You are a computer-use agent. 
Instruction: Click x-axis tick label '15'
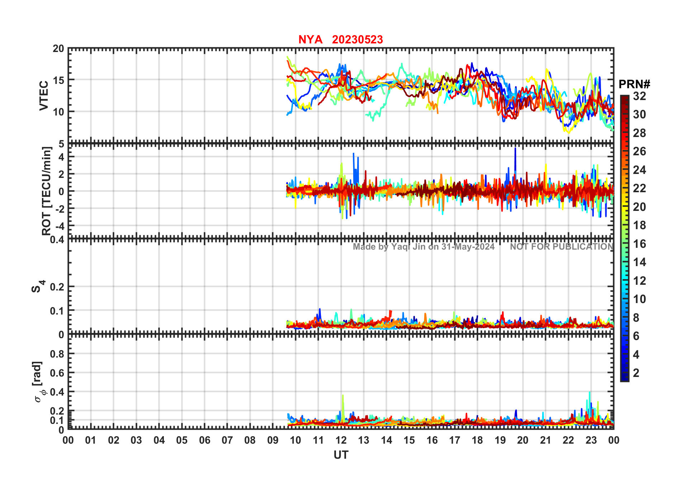(409, 440)
